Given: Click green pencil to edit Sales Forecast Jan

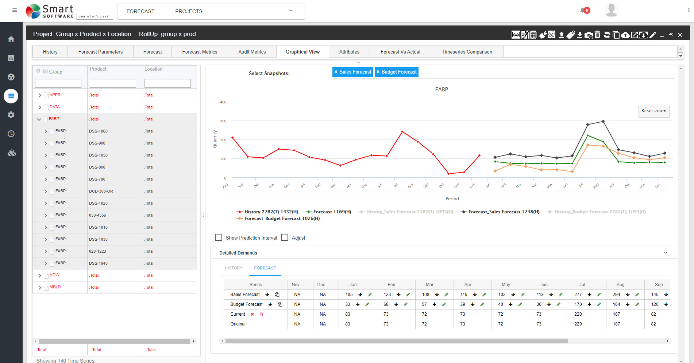Looking at the screenshot, I should pos(370,295).
